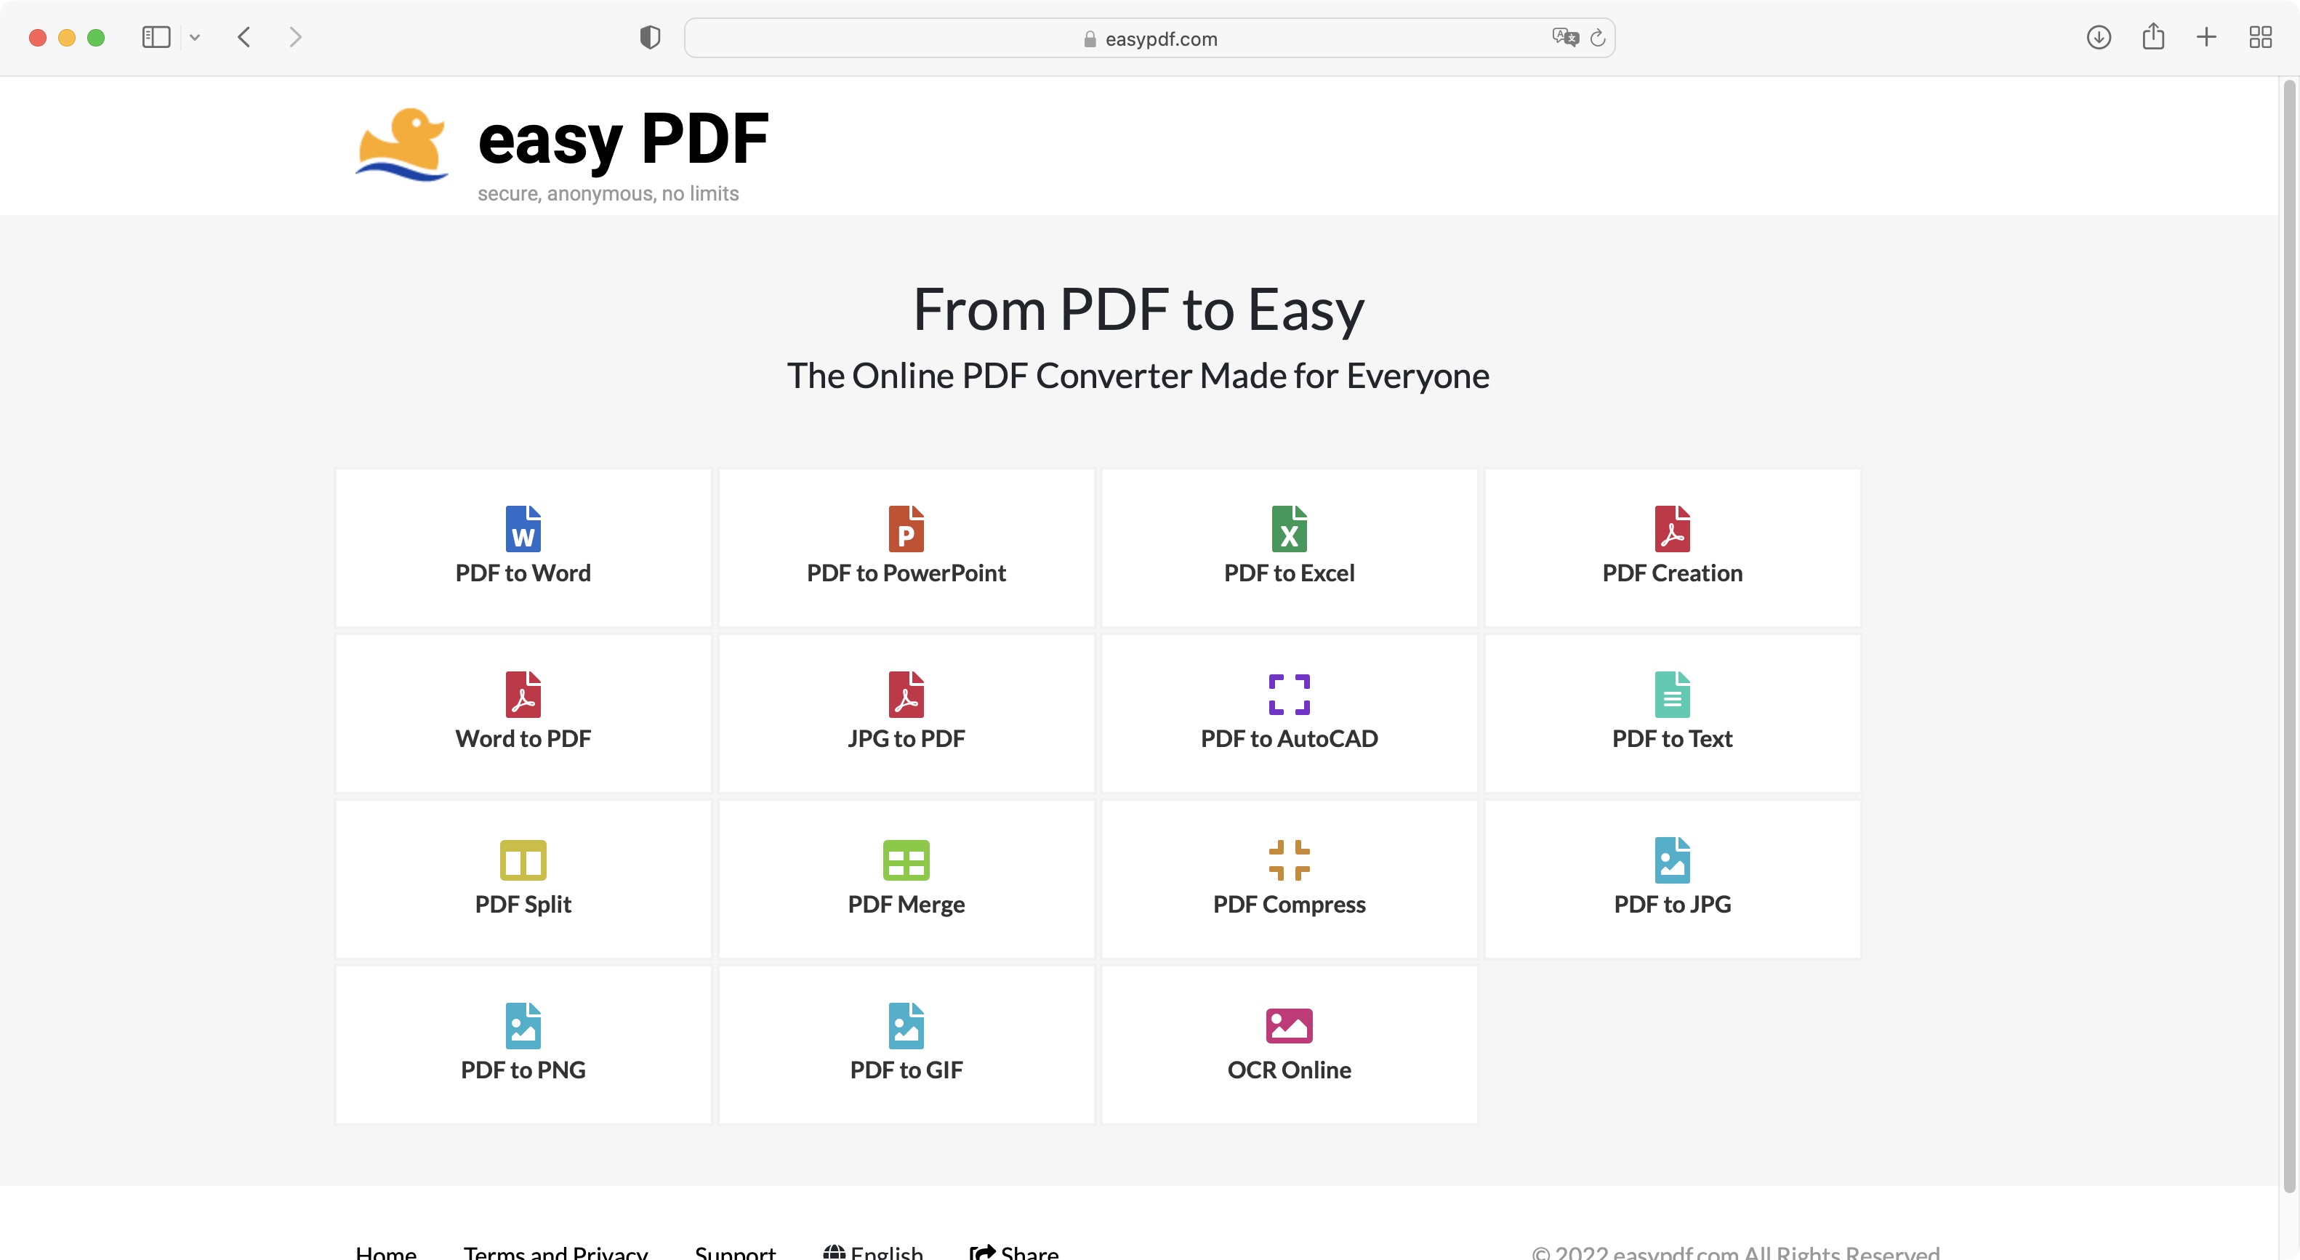Toggle the Safari sidebar button
Screen dimensions: 2300x1260
[x=156, y=38]
